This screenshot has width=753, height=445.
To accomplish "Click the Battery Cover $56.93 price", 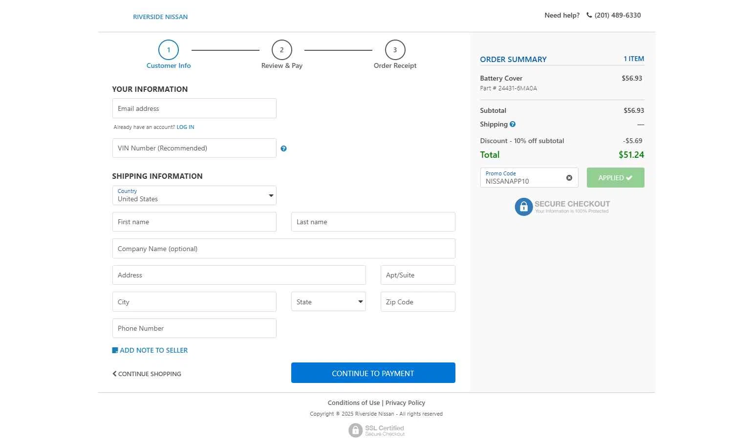I will (632, 78).
